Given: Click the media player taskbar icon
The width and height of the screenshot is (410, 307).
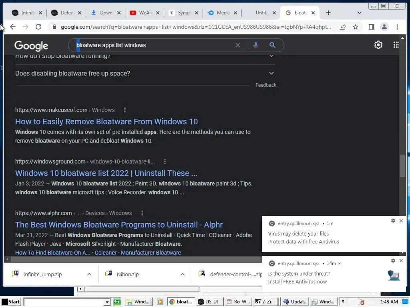Looking at the screenshot, I should click(x=160, y=302).
